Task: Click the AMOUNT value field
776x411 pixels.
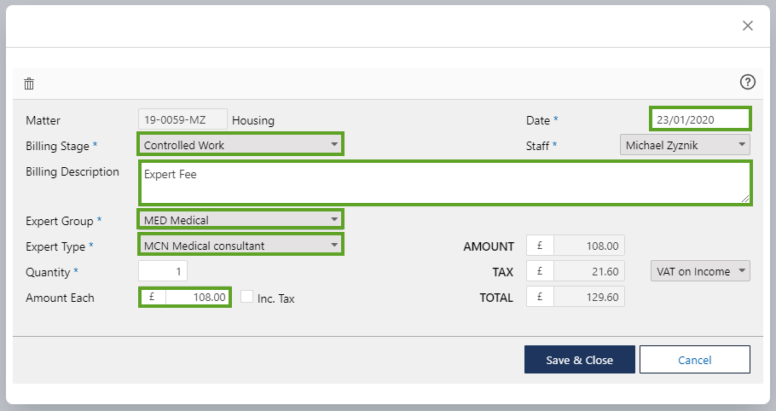Action: (x=588, y=246)
